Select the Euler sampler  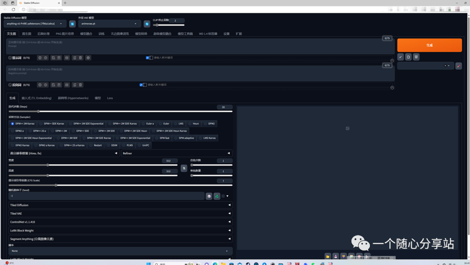(x=164, y=124)
